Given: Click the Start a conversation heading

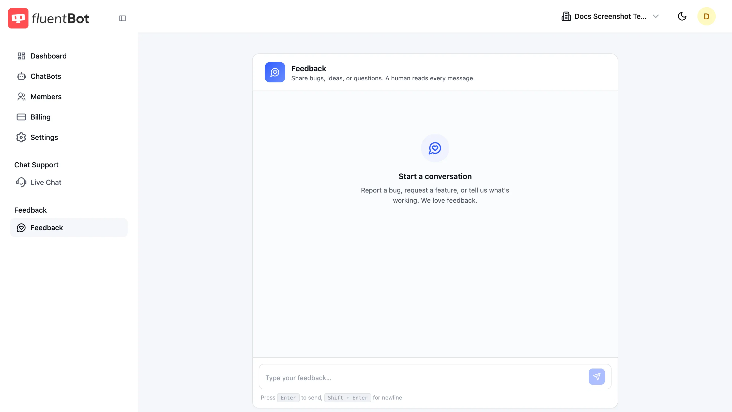Looking at the screenshot, I should coord(435,176).
